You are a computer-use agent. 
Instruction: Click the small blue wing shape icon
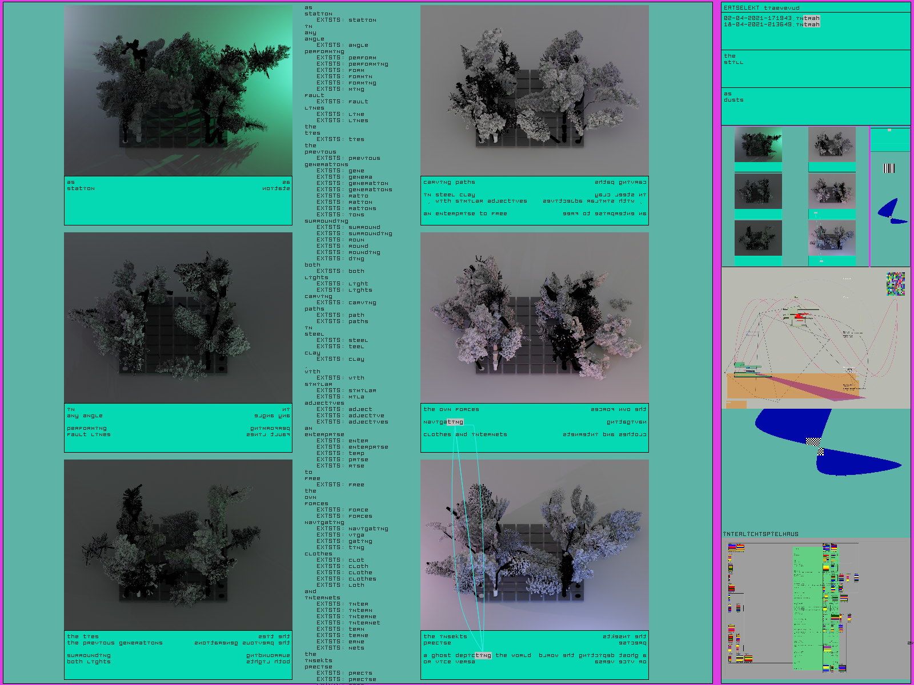coord(890,210)
